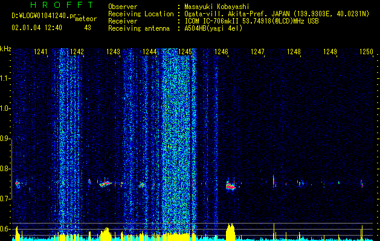
Task: Click the strong meteor echo after 1246
Action: pos(230,186)
